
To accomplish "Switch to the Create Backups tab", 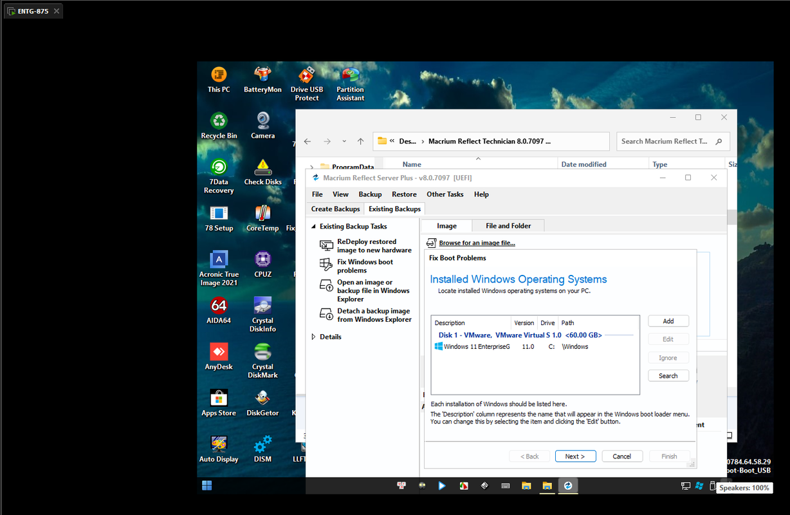I will tap(335, 209).
